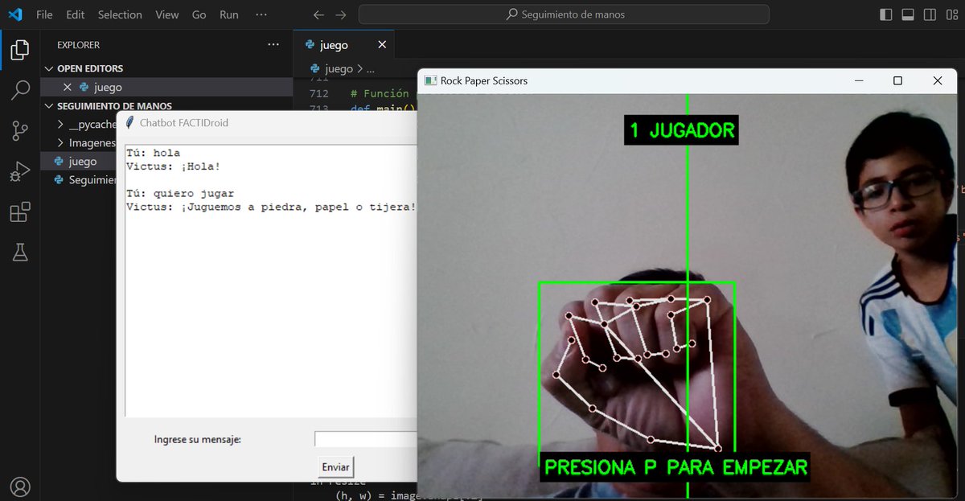
Task: Toggle the primary side bar layout icon
Action: click(886, 14)
